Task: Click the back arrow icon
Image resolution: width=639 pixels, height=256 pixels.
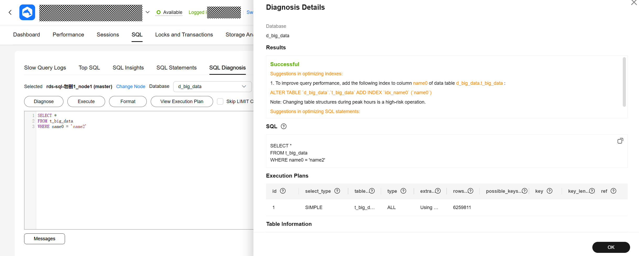Action: [10, 12]
